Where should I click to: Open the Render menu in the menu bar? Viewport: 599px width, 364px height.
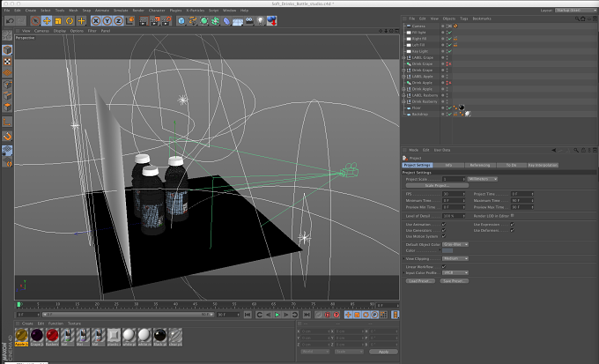click(138, 11)
